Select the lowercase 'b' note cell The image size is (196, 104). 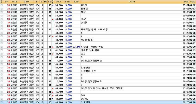click(x=132, y=74)
